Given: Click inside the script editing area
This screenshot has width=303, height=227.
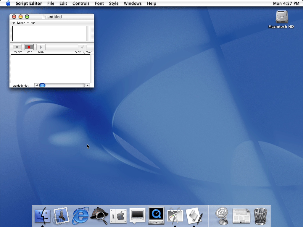Looking at the screenshot, I should [50, 69].
